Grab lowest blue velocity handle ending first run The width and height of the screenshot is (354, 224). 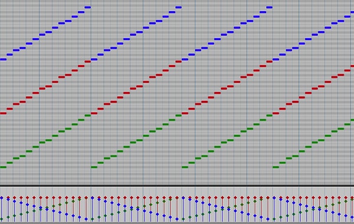click(86, 219)
